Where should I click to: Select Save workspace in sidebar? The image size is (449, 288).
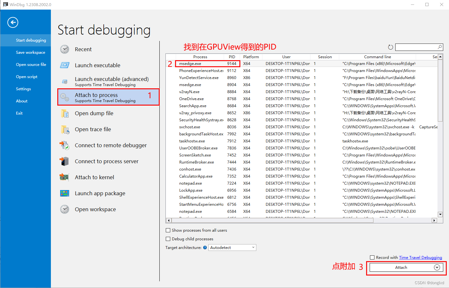(26, 52)
